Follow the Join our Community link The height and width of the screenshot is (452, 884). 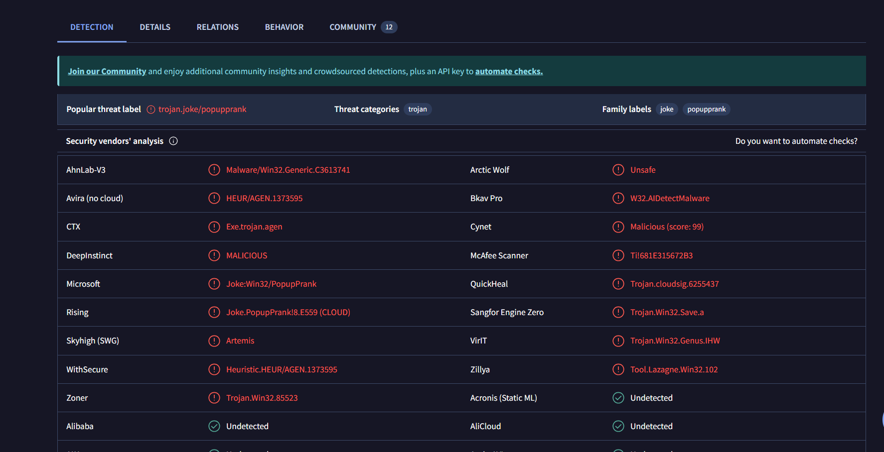point(107,72)
